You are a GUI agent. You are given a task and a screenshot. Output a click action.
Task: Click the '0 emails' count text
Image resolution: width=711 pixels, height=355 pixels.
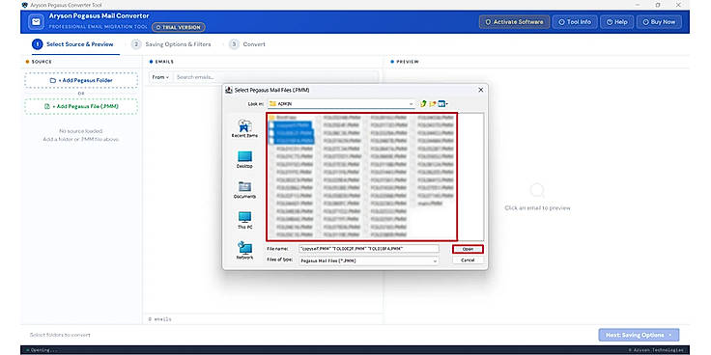pyautogui.click(x=160, y=319)
